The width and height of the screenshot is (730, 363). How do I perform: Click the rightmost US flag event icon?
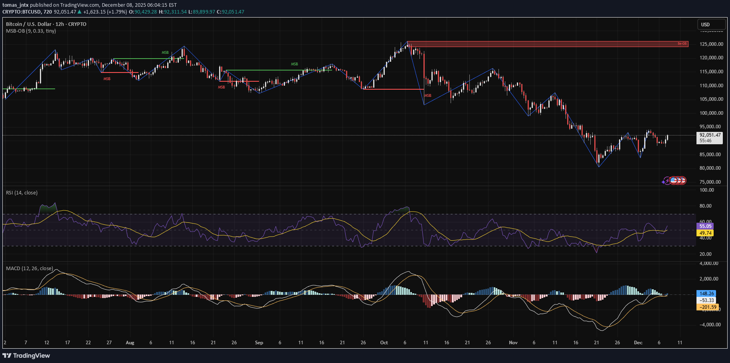tap(682, 181)
